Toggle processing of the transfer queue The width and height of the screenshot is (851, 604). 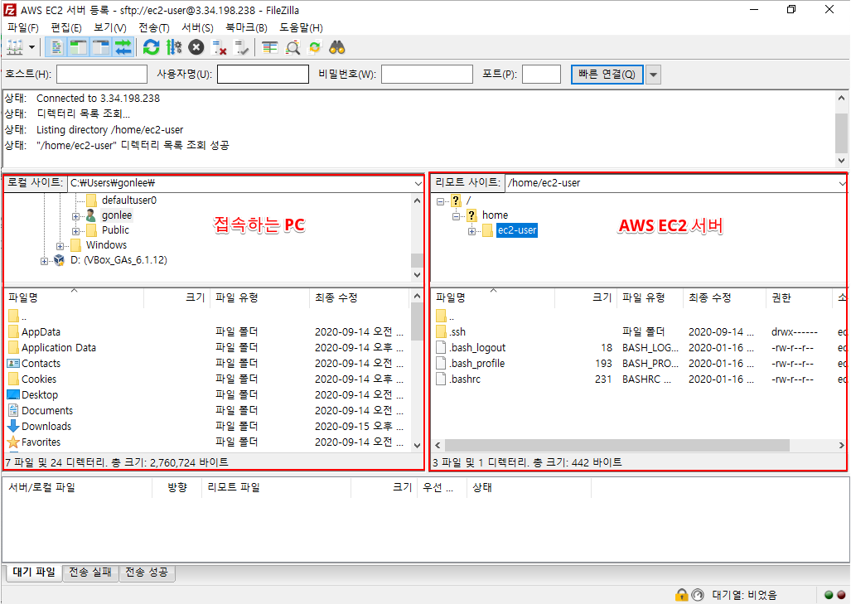174,48
